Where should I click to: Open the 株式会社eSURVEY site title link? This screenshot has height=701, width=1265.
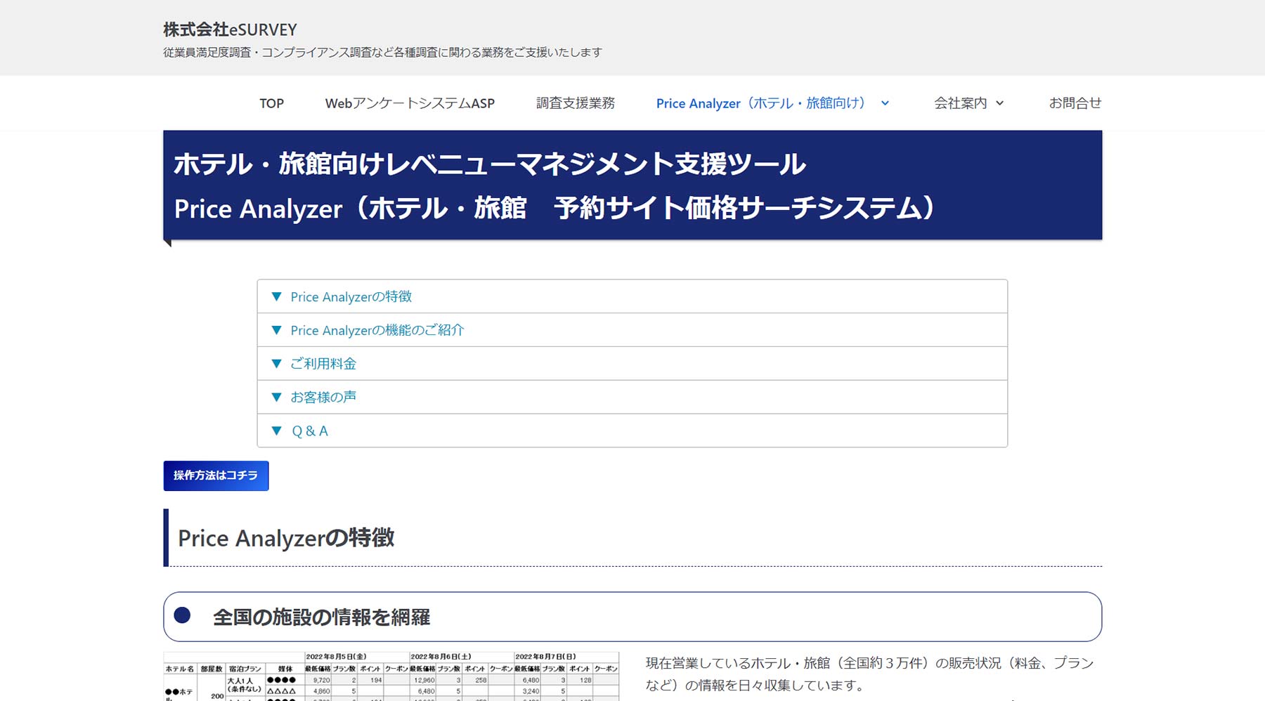click(230, 30)
